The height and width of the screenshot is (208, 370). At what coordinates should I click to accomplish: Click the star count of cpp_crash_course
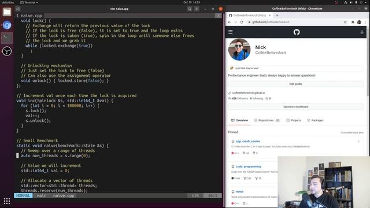pyautogui.click(x=246, y=153)
